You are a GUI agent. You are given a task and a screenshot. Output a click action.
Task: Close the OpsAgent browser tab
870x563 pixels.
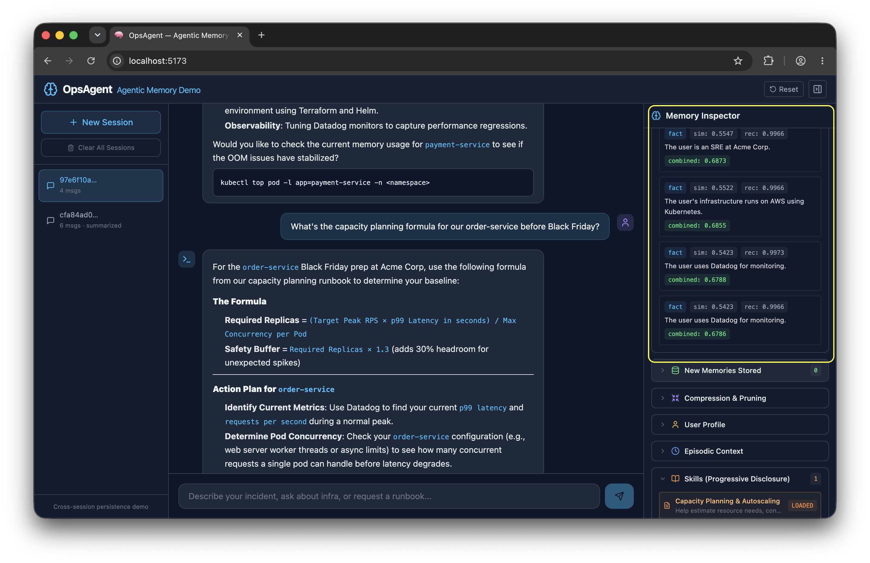(x=240, y=35)
